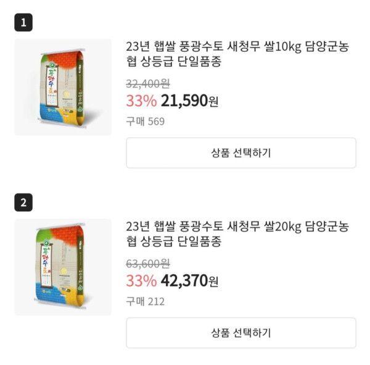This screenshot has height=365, width=370.
Task: Click the 구매 212 purchase count
Action: tap(146, 301)
